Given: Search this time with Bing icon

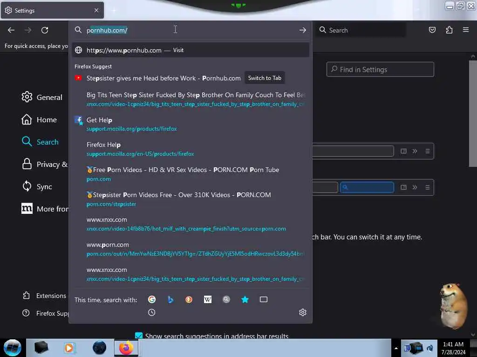Looking at the screenshot, I should tap(170, 300).
